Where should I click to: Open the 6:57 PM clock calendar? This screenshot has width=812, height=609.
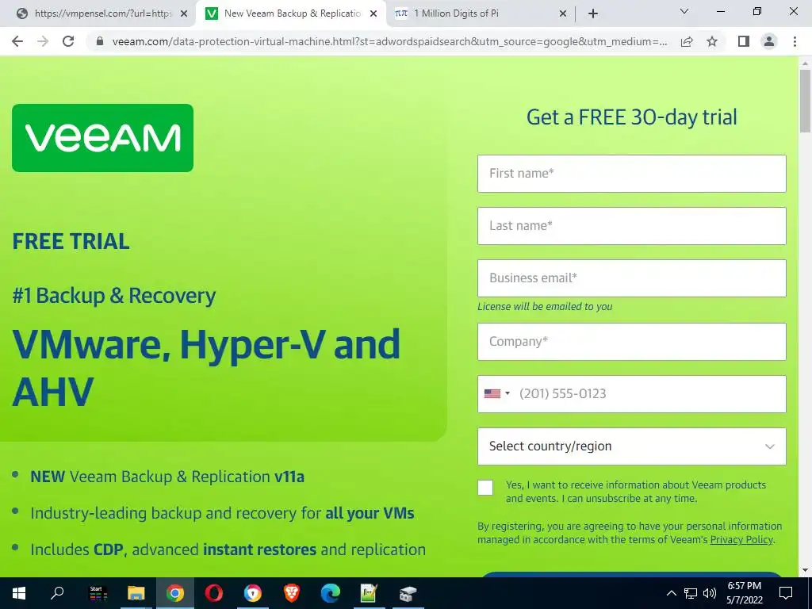click(744, 593)
